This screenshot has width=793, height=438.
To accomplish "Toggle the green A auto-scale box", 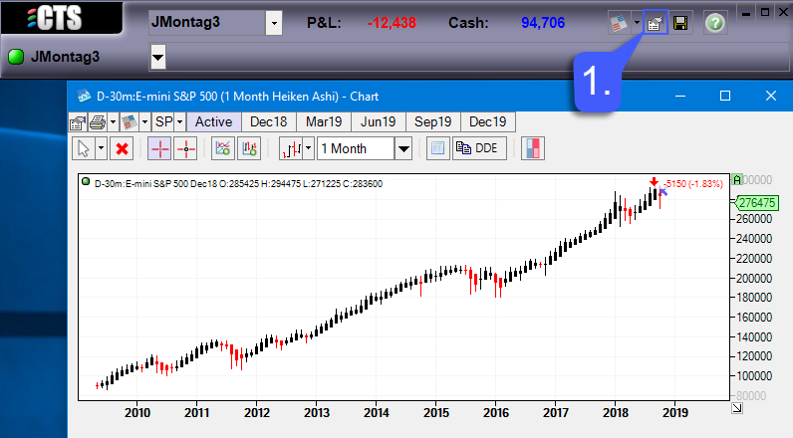I will 737,180.
